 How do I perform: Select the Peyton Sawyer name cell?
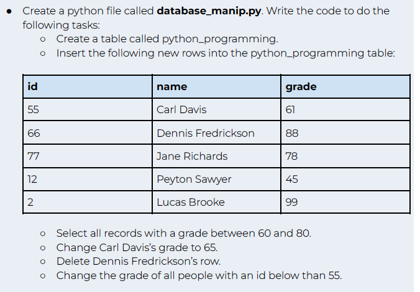(216, 179)
